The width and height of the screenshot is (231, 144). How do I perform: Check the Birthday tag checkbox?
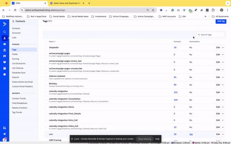[46, 85]
